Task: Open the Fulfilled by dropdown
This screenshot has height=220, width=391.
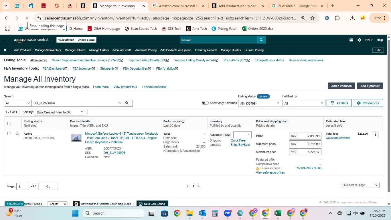Action: 304,103
